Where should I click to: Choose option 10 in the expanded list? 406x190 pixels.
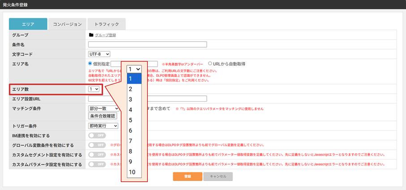pos(134,172)
